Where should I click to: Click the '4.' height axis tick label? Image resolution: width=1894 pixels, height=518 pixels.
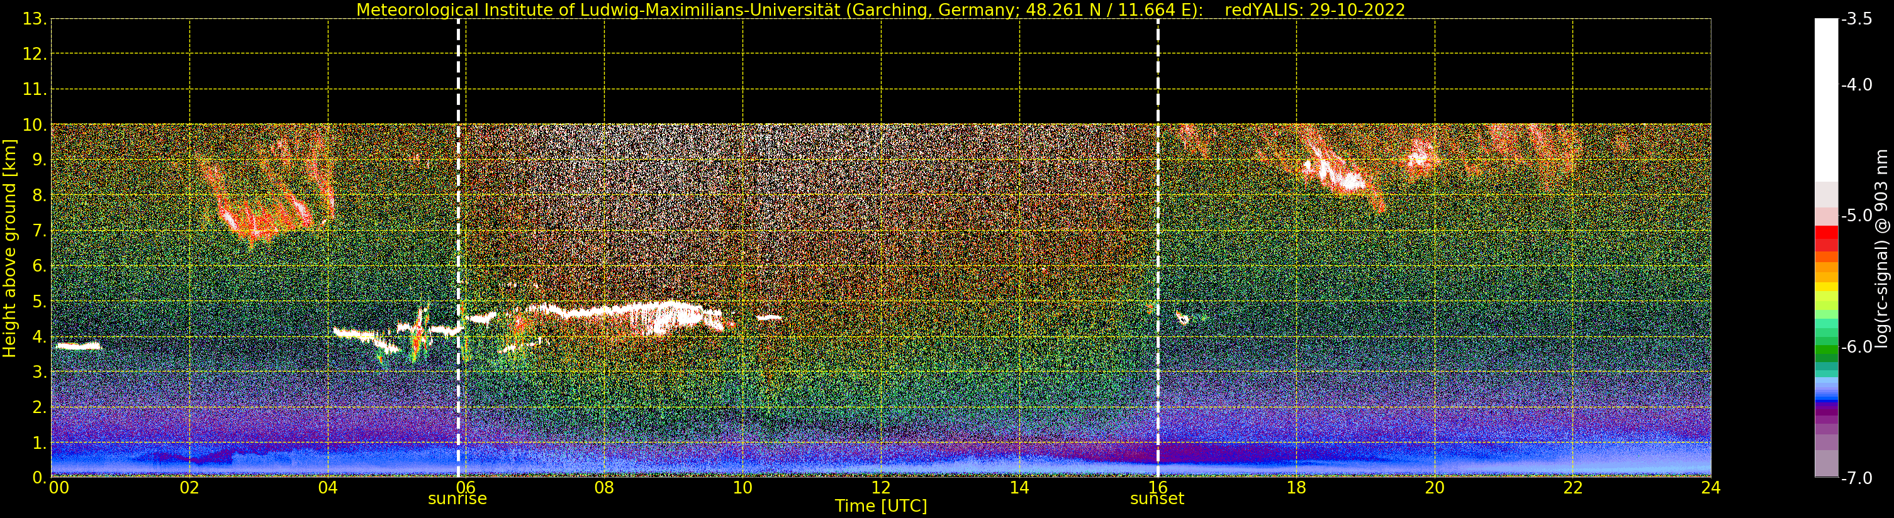[40, 336]
